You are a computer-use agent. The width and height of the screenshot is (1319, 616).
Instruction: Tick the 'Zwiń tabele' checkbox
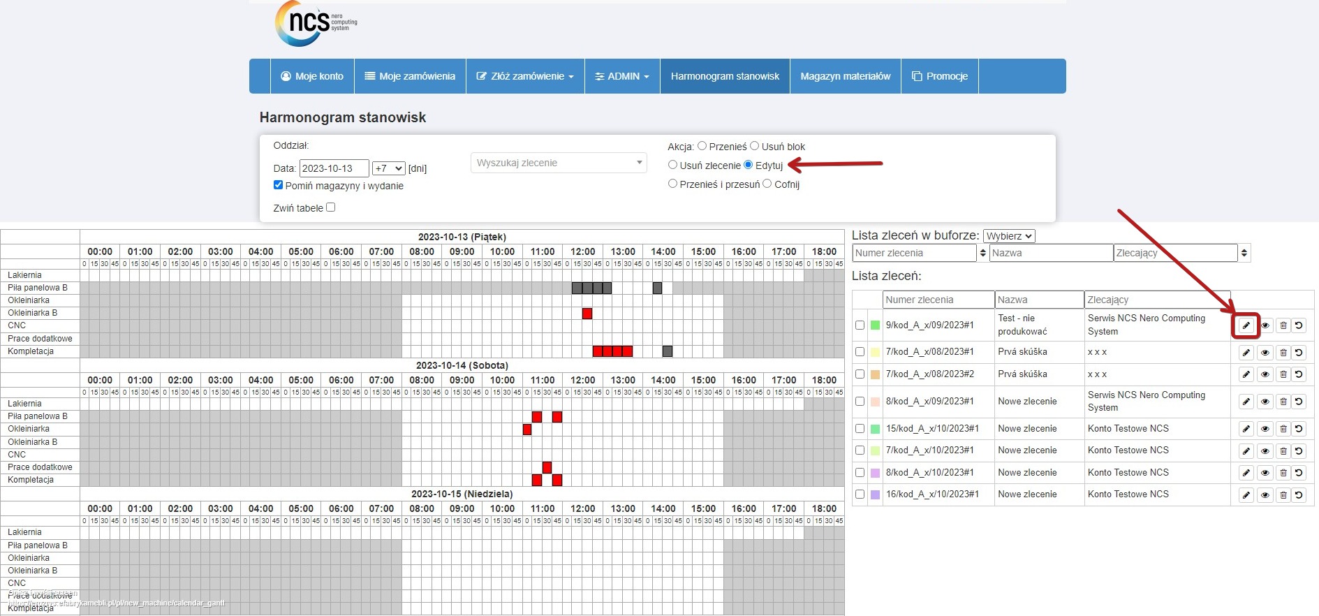(331, 207)
